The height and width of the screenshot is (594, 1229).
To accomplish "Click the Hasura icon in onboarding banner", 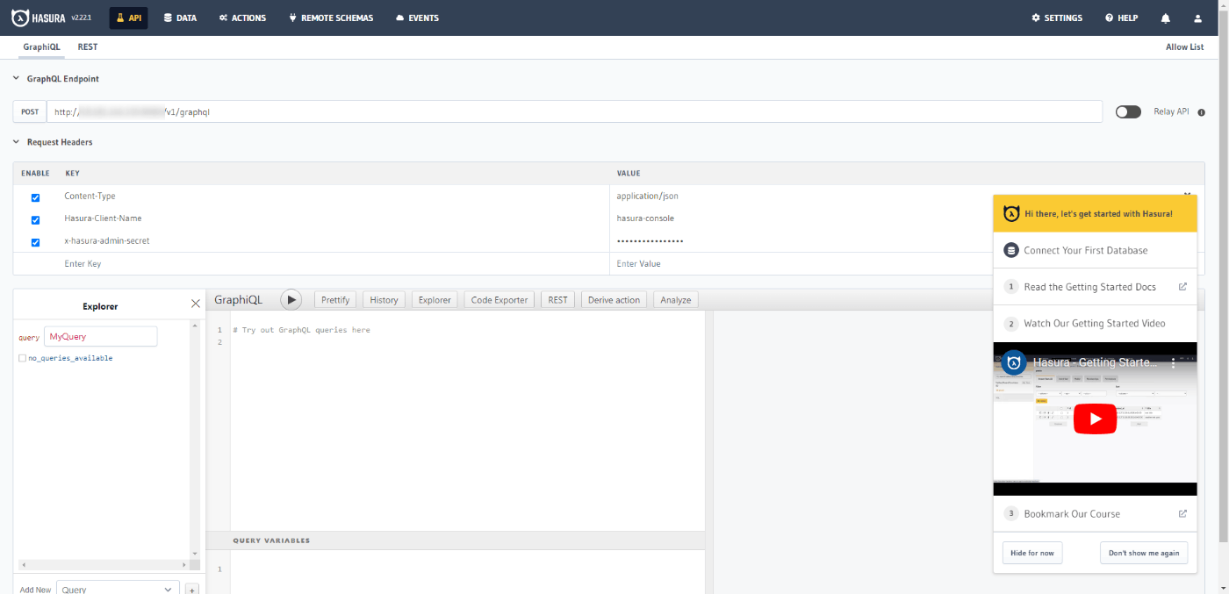I will pos(1011,213).
